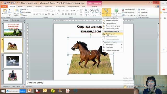The width and height of the screenshot is (167, 94).
Task: Toggle align text right
Action: (69, 14)
